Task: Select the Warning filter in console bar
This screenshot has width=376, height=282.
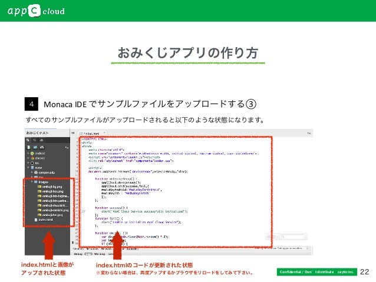Action: 100,254
